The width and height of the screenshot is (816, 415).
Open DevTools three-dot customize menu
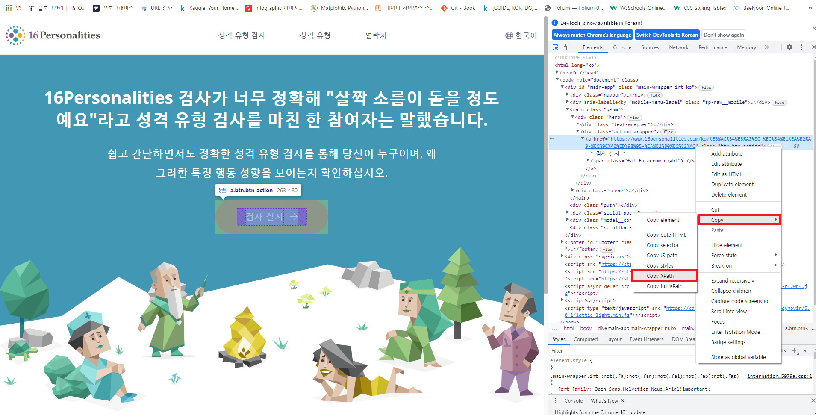pos(801,47)
